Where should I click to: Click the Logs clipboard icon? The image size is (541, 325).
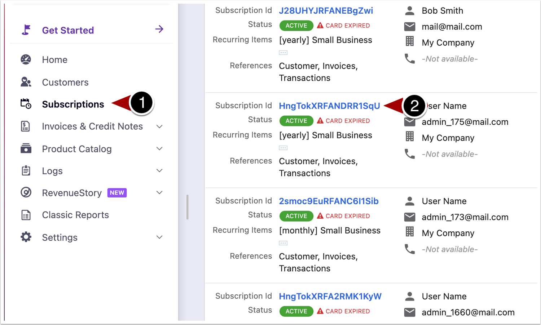pyautogui.click(x=26, y=171)
